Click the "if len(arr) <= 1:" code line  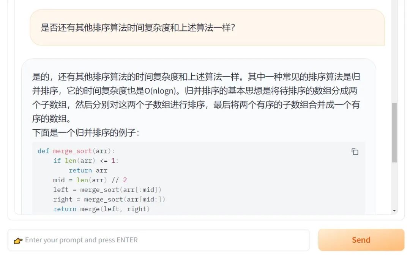coord(86,161)
